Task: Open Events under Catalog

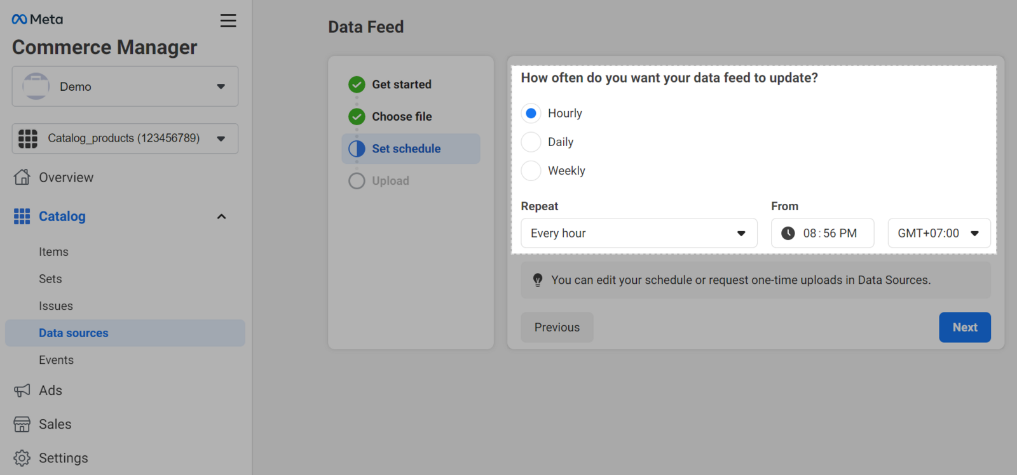Action: click(56, 360)
